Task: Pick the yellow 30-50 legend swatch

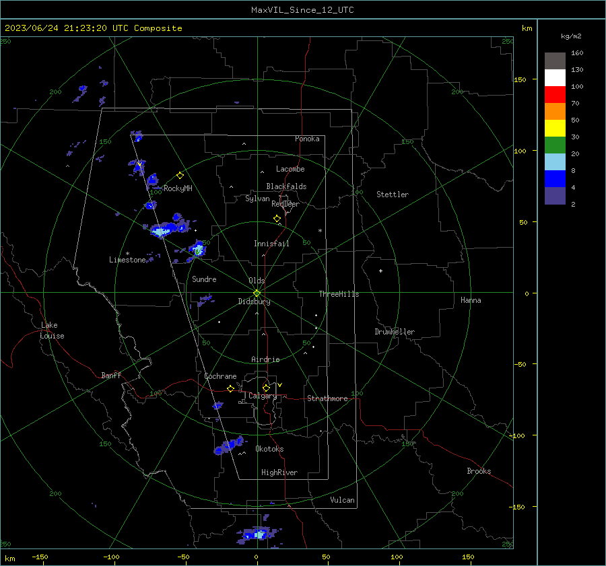Action: [x=555, y=129]
